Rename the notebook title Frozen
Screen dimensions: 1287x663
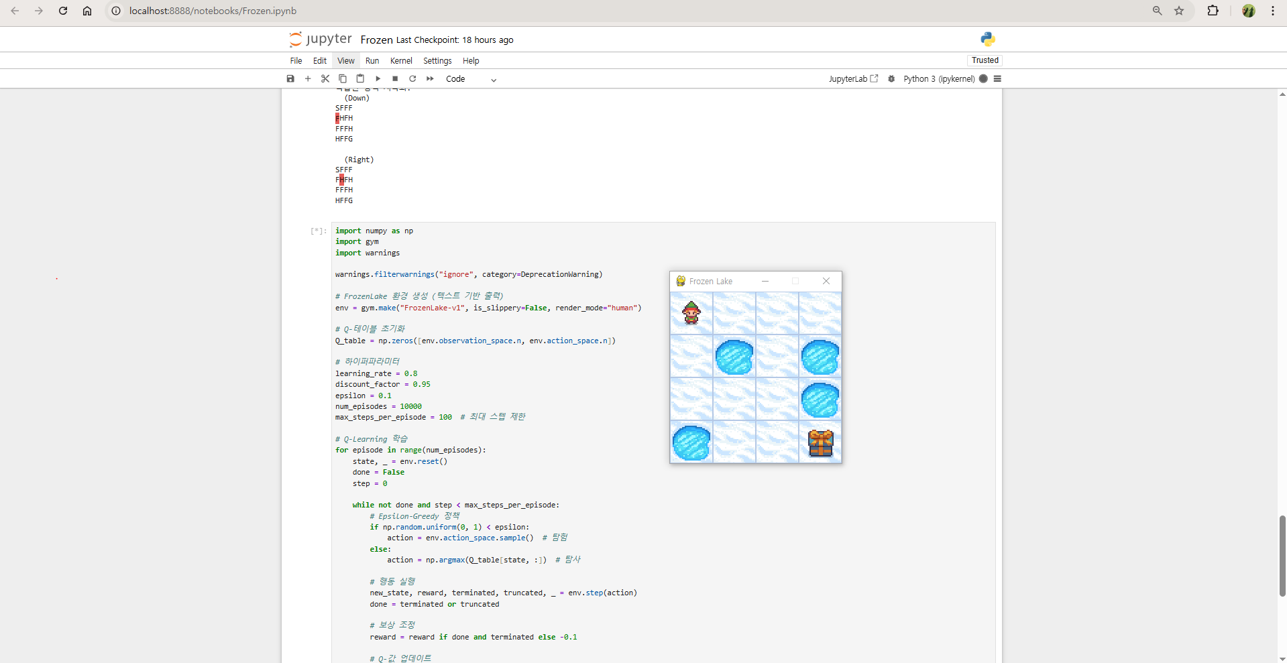376,40
